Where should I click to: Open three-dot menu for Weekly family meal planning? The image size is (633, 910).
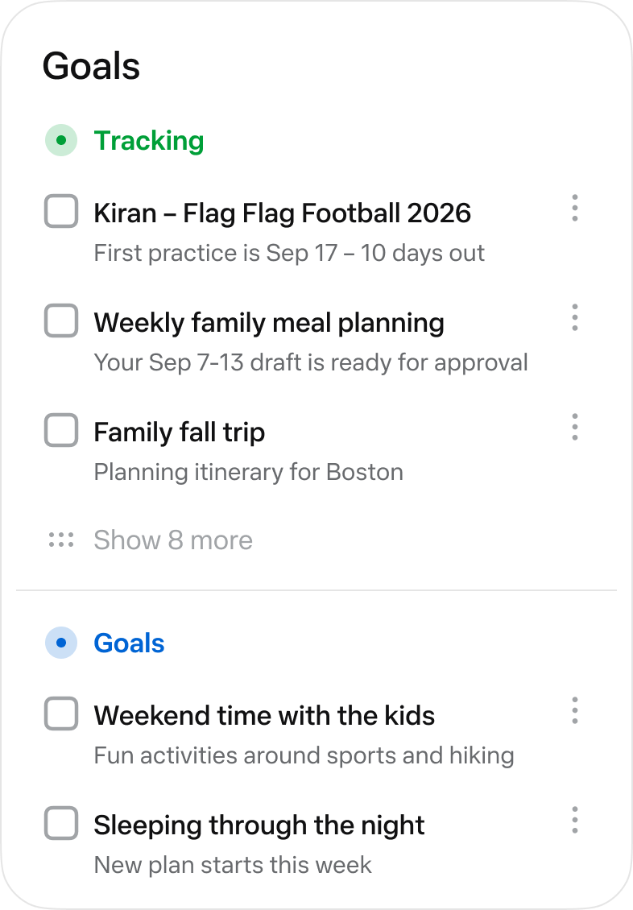(574, 317)
